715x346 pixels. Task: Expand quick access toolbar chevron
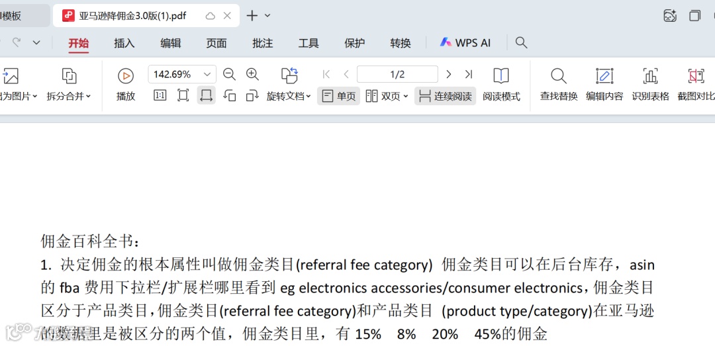click(36, 42)
